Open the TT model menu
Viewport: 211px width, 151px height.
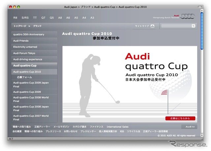tap(35, 17)
